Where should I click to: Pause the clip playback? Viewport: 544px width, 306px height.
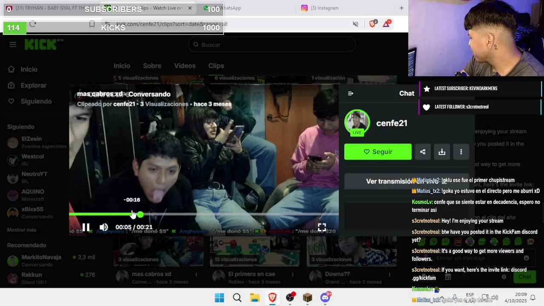86,227
